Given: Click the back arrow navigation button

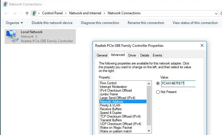Looking at the screenshot, I should [x=6, y=13].
